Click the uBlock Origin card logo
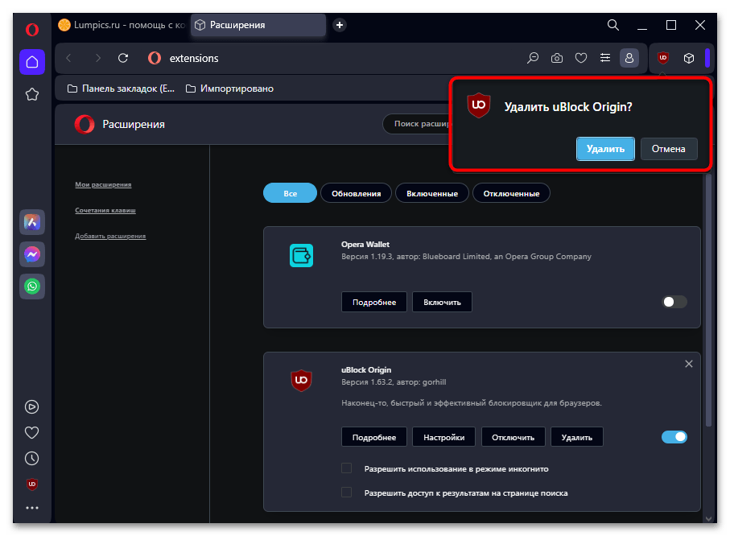730x536 pixels. [x=301, y=381]
